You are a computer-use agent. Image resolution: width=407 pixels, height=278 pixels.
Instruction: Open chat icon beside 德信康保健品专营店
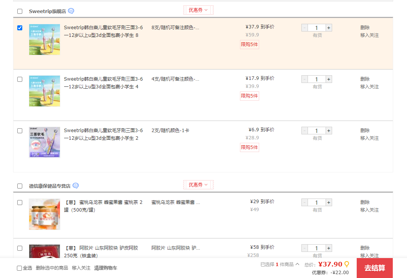(x=76, y=186)
